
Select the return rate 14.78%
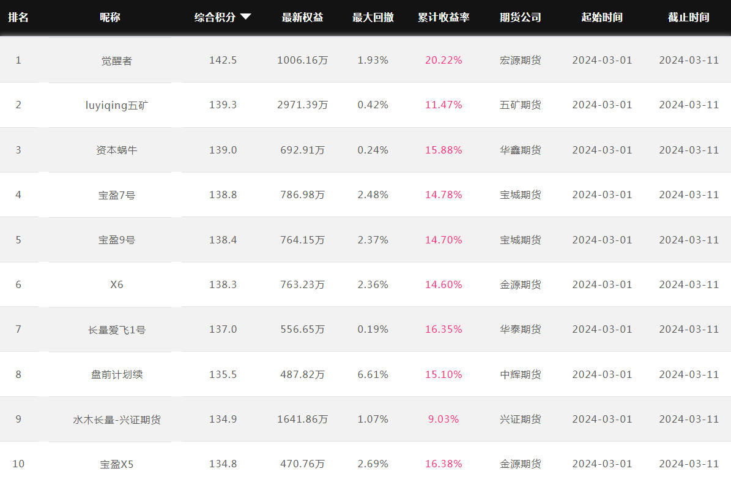point(443,194)
